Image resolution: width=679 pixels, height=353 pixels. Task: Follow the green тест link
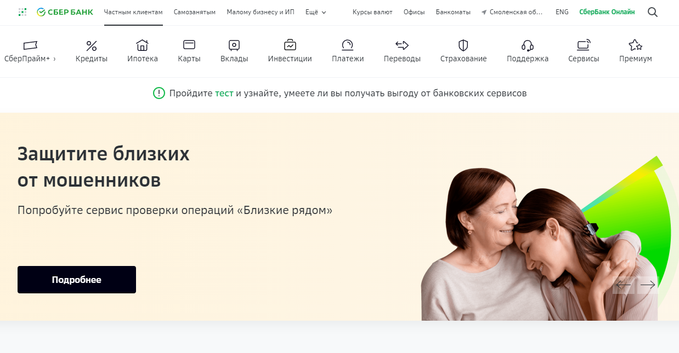224,93
